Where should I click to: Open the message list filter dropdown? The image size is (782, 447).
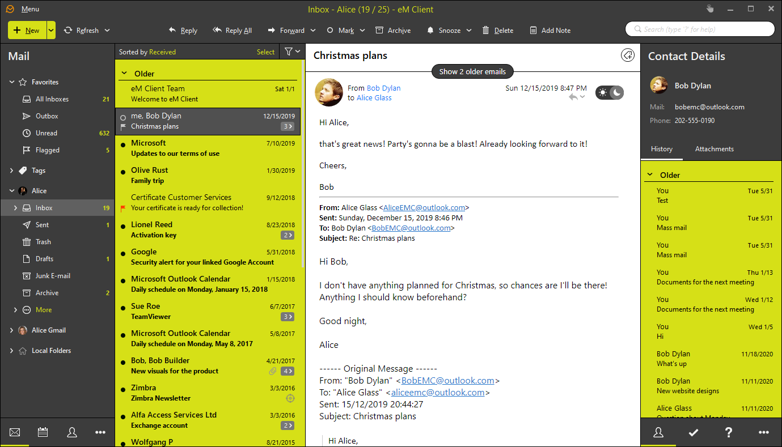pyautogui.click(x=293, y=52)
